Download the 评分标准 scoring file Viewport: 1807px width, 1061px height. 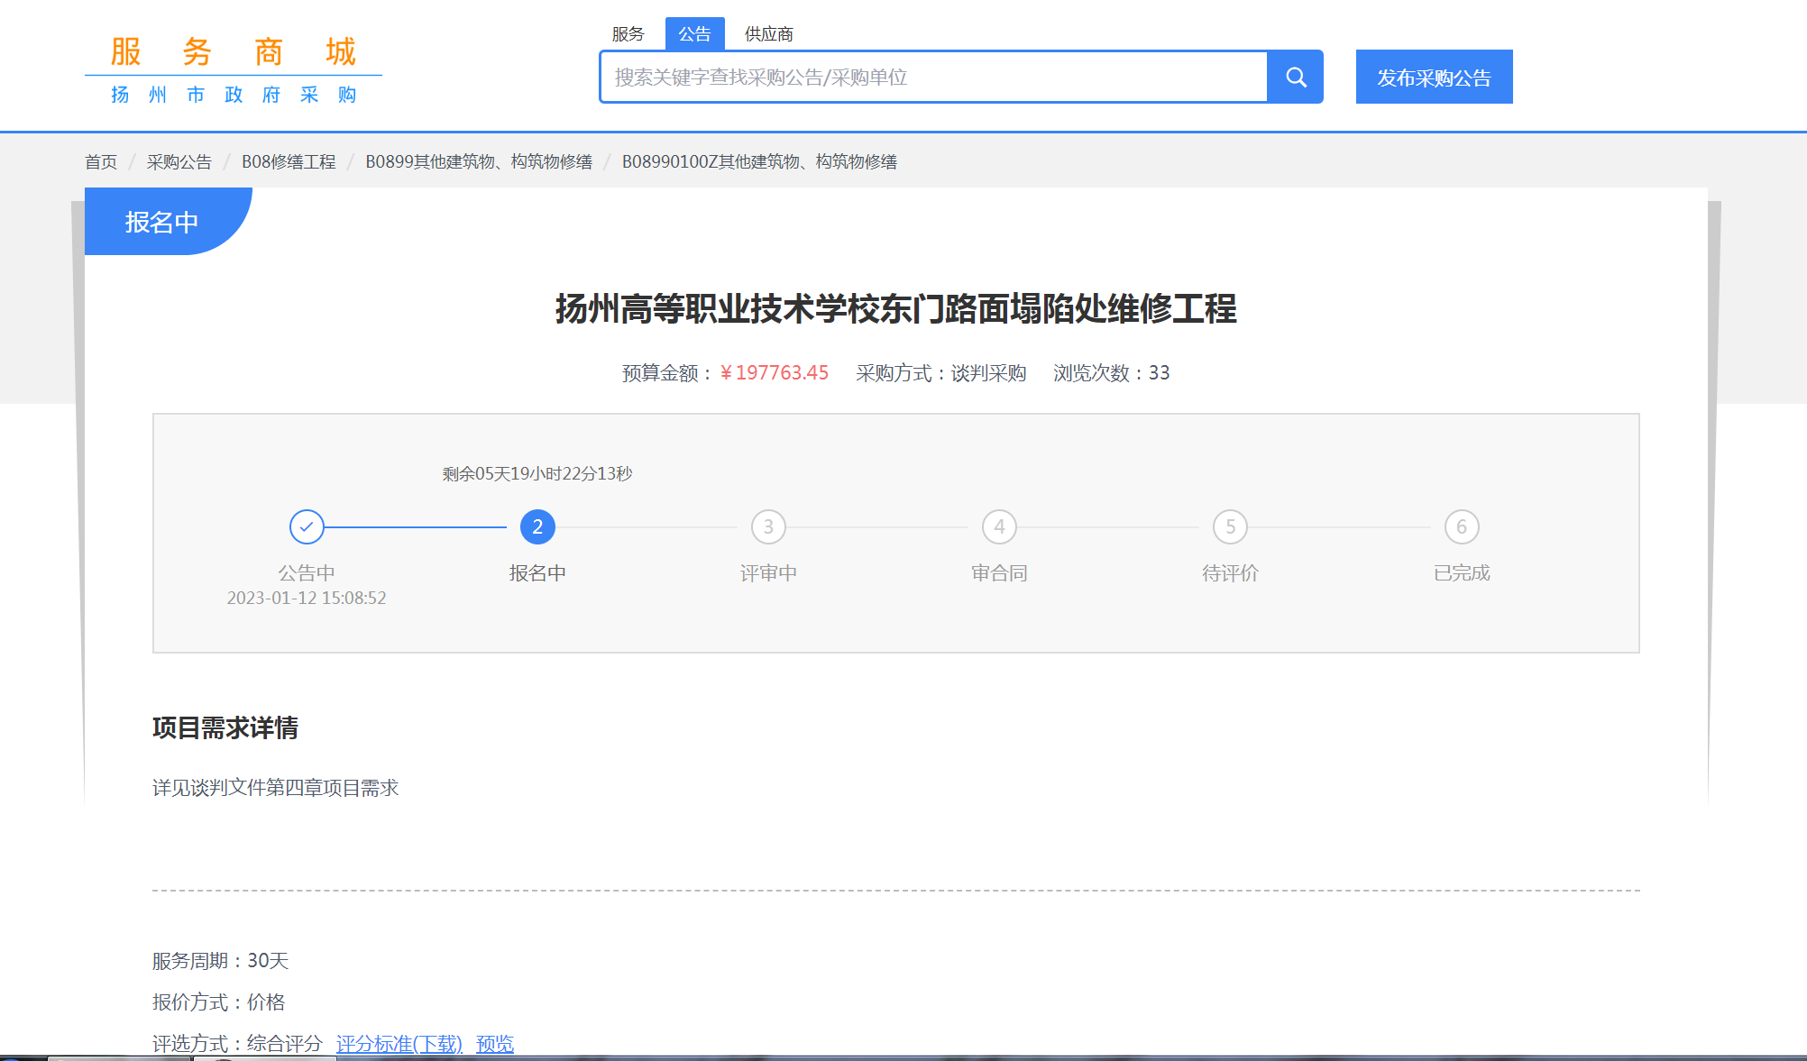399,1044
